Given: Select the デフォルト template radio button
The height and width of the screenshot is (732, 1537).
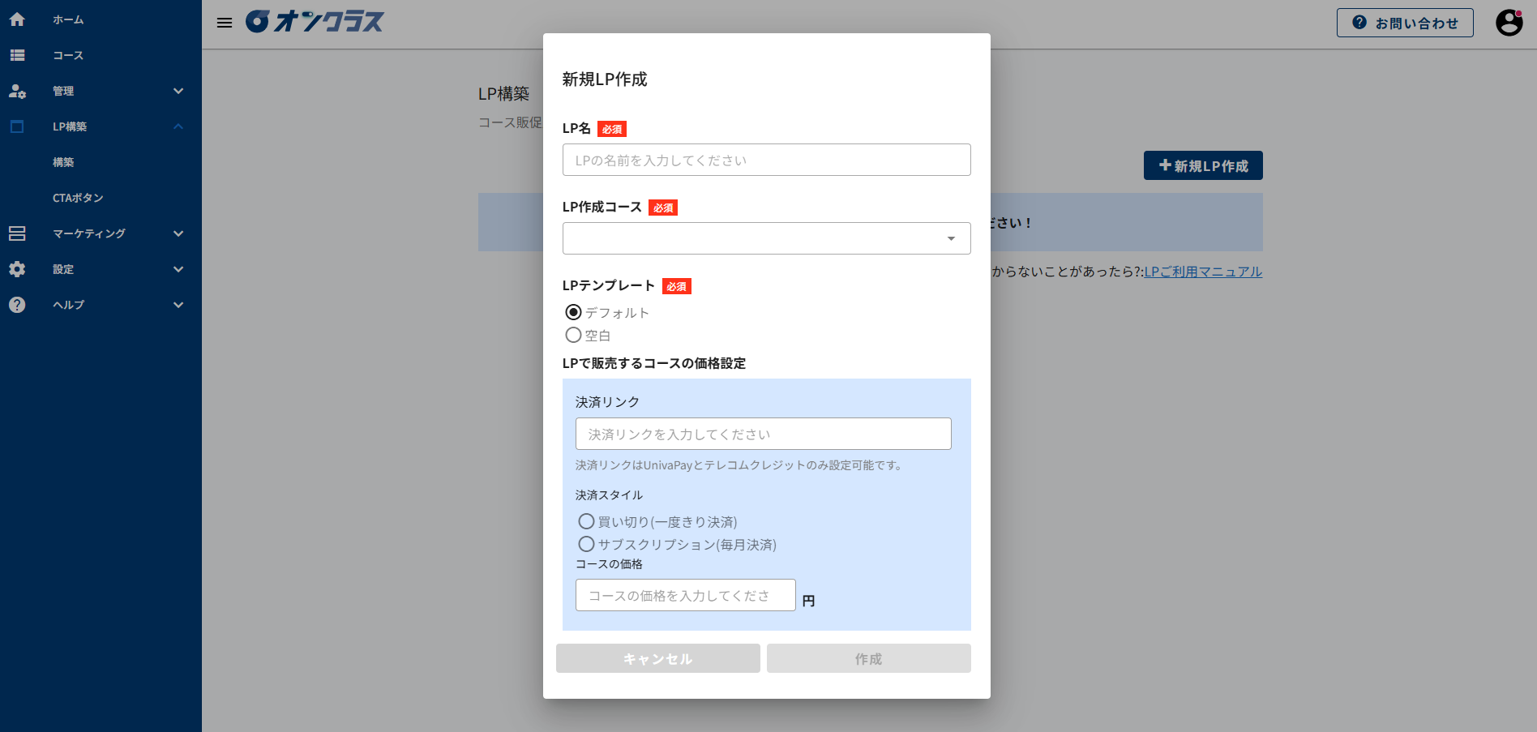Looking at the screenshot, I should click(574, 311).
